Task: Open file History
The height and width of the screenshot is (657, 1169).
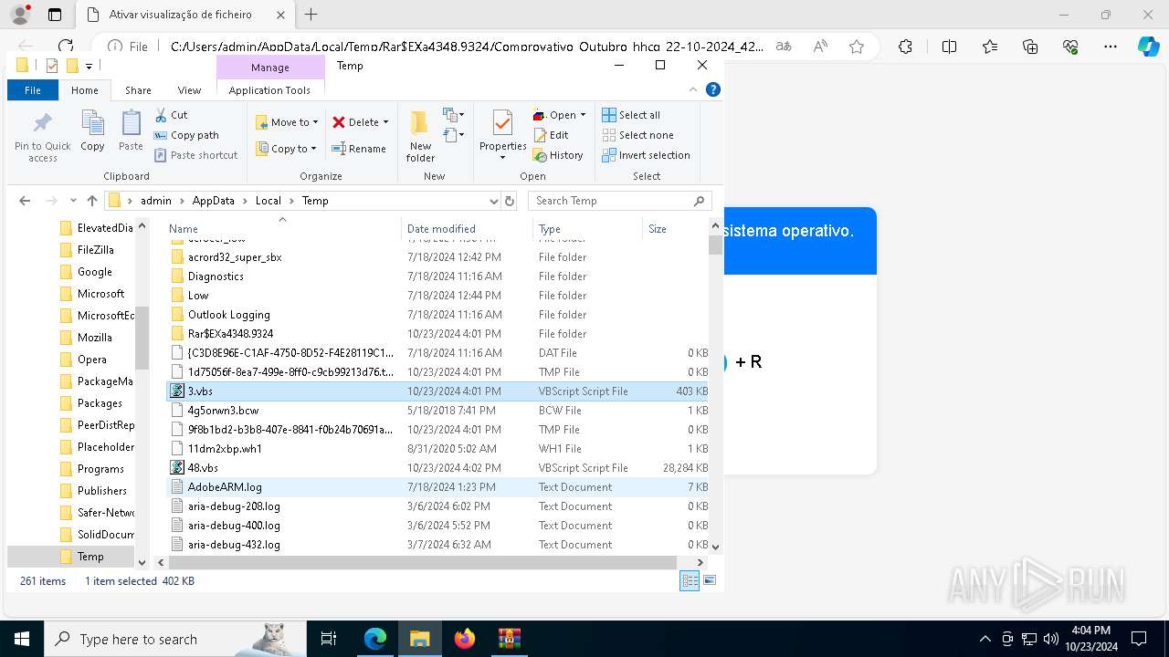Action: click(558, 155)
